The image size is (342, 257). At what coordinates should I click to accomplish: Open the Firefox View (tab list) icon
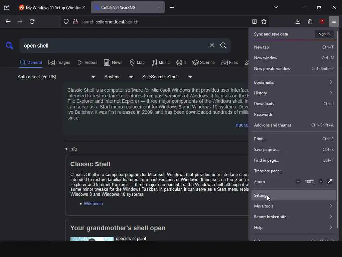7,8
